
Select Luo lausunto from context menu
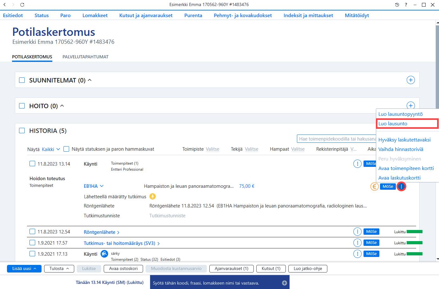(x=407, y=124)
